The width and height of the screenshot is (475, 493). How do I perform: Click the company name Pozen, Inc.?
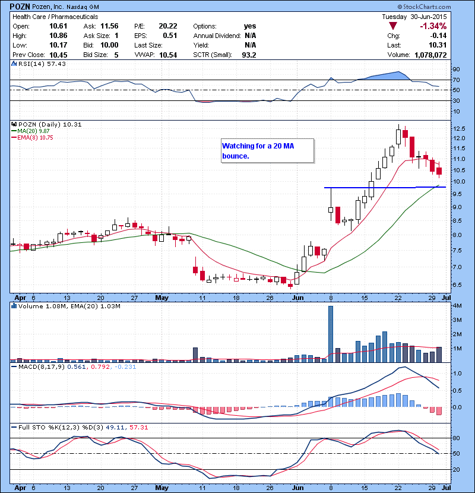47,7
